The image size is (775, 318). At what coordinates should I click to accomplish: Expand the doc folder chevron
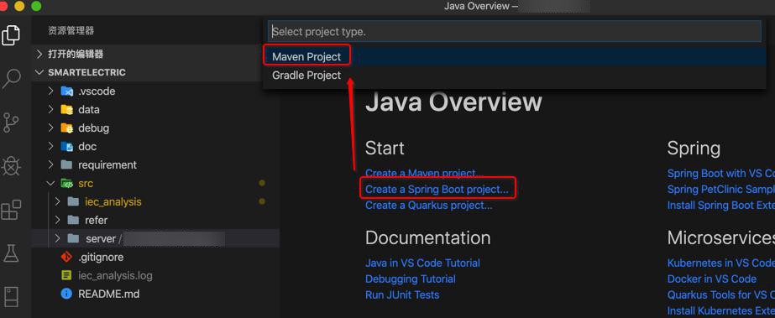50,146
